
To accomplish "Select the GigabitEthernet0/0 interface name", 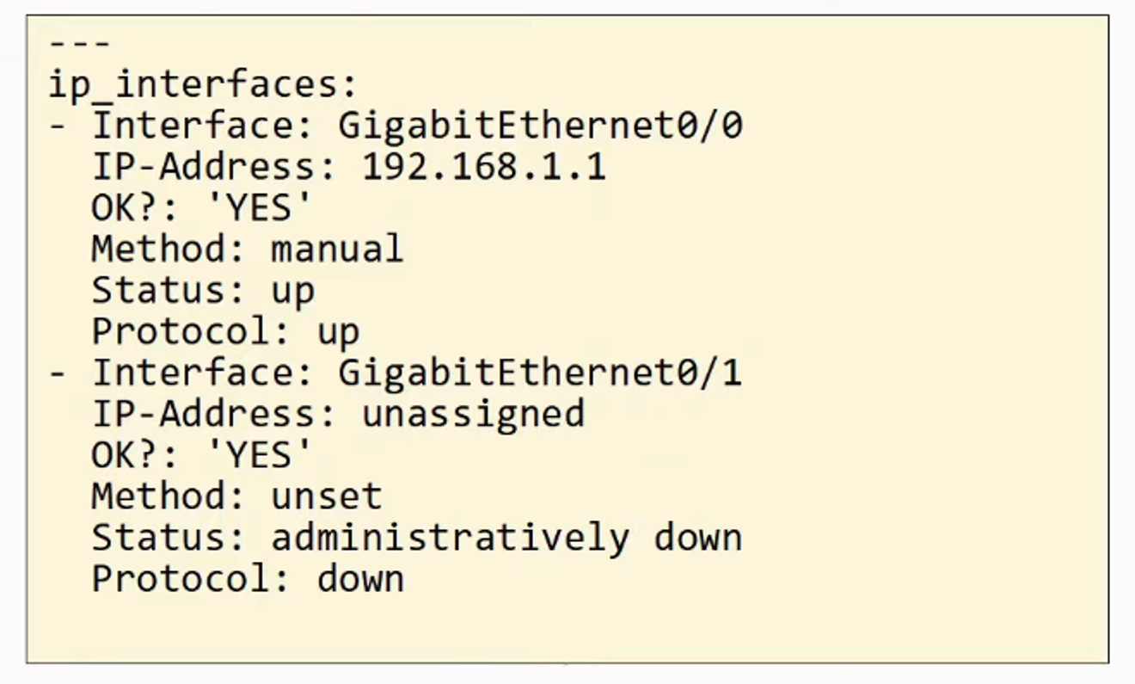I will point(540,126).
